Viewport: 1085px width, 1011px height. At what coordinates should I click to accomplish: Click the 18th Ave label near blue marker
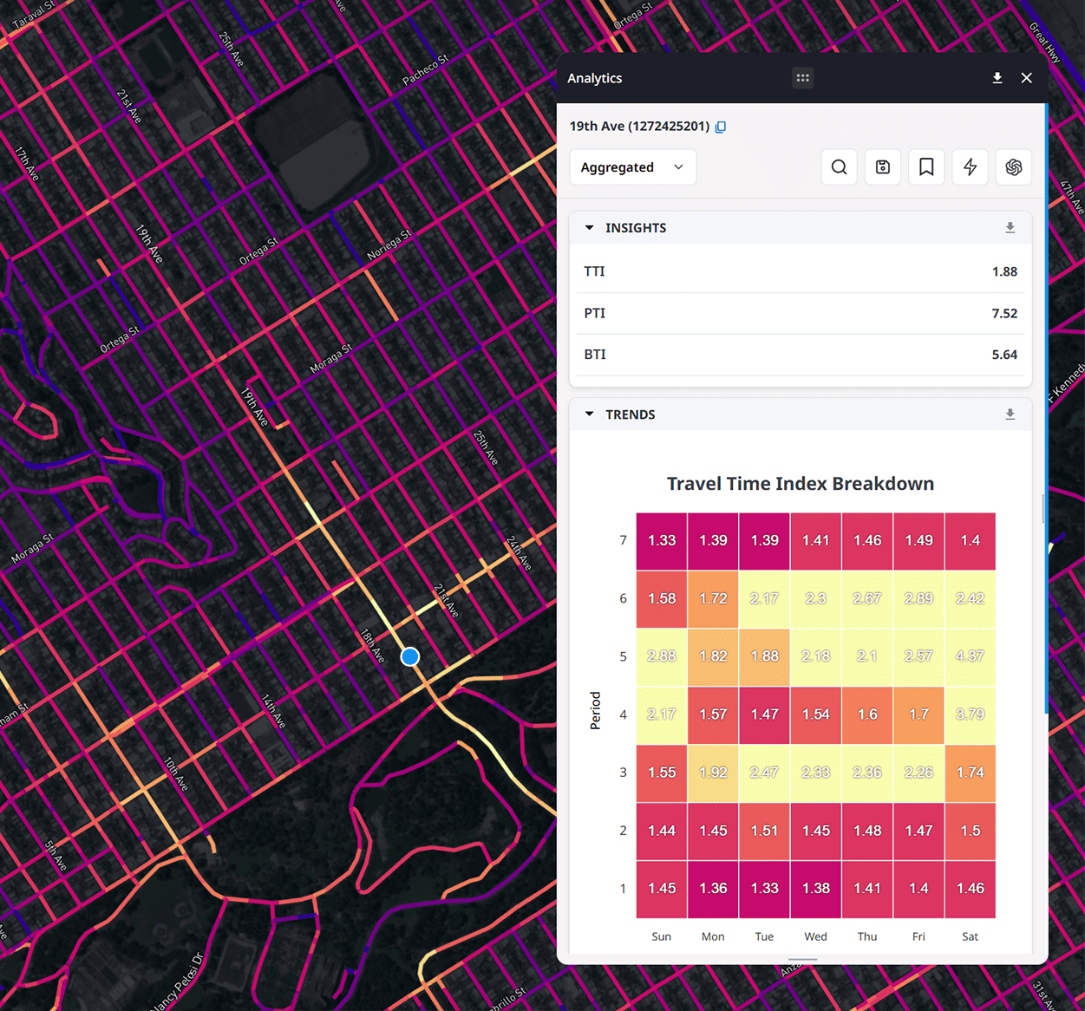pos(372,647)
